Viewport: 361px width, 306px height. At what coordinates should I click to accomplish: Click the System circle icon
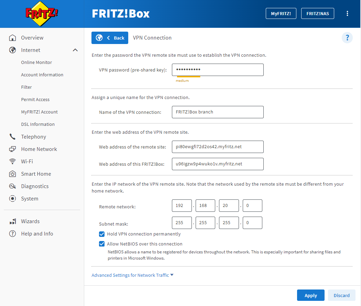click(x=12, y=198)
